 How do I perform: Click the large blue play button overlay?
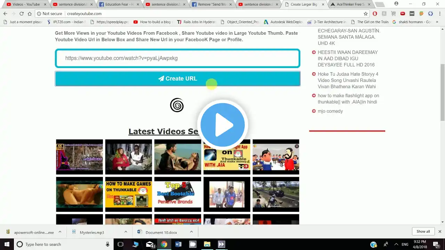222,125
